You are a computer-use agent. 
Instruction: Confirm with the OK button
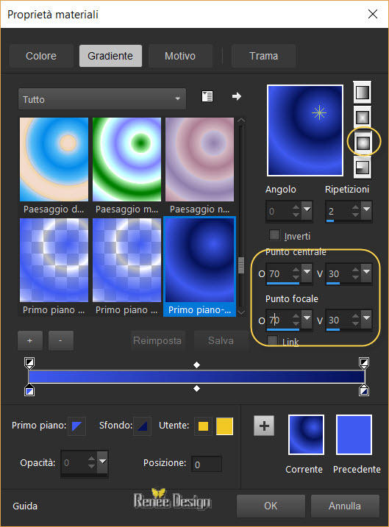[271, 506]
